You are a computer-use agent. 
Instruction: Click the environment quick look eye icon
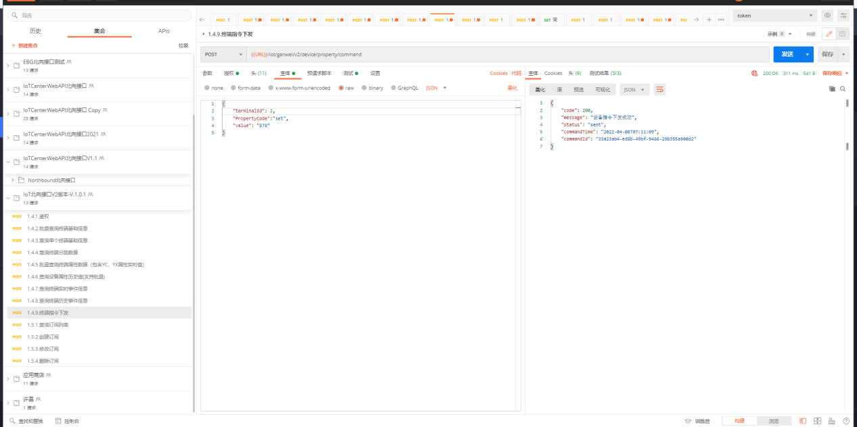[827, 16]
